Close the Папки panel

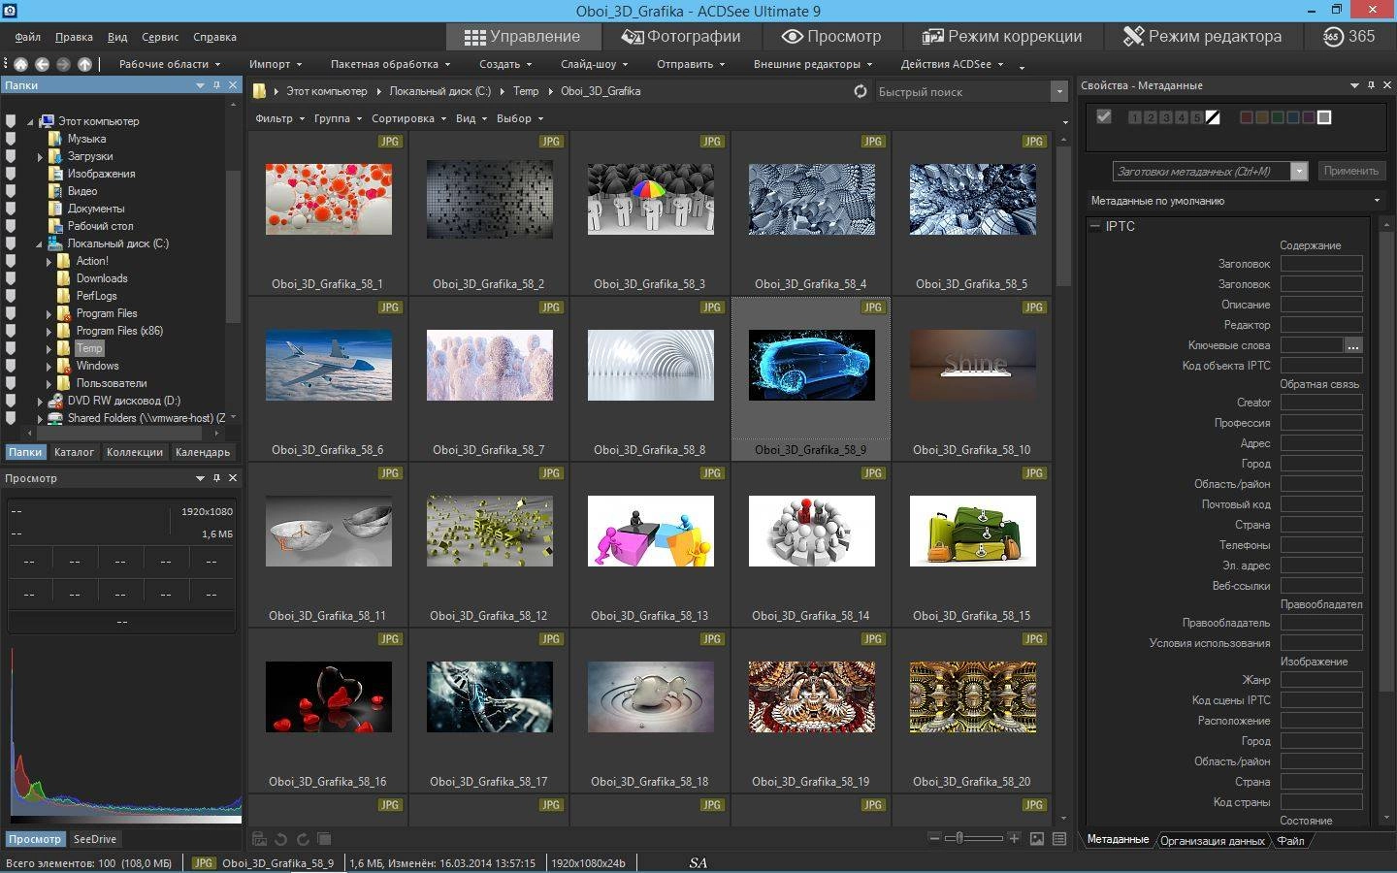(x=233, y=85)
